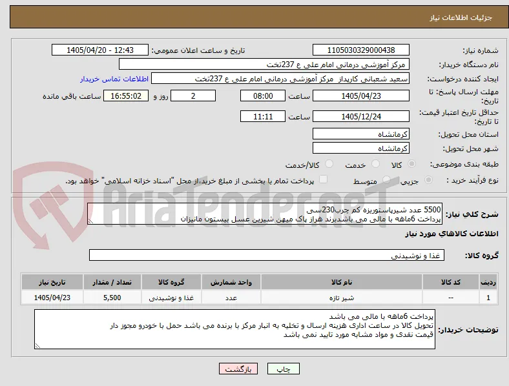
Task: Click the need date cell 1405/04/23
Action: (52, 298)
